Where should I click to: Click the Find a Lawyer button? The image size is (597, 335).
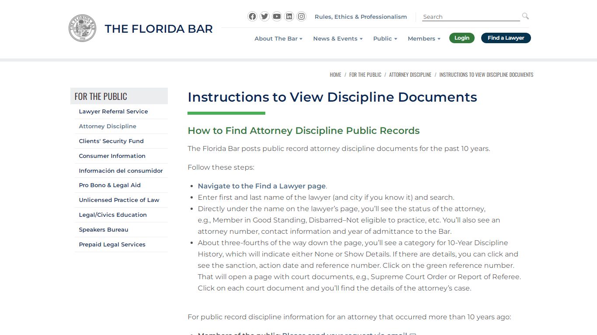[x=506, y=38]
